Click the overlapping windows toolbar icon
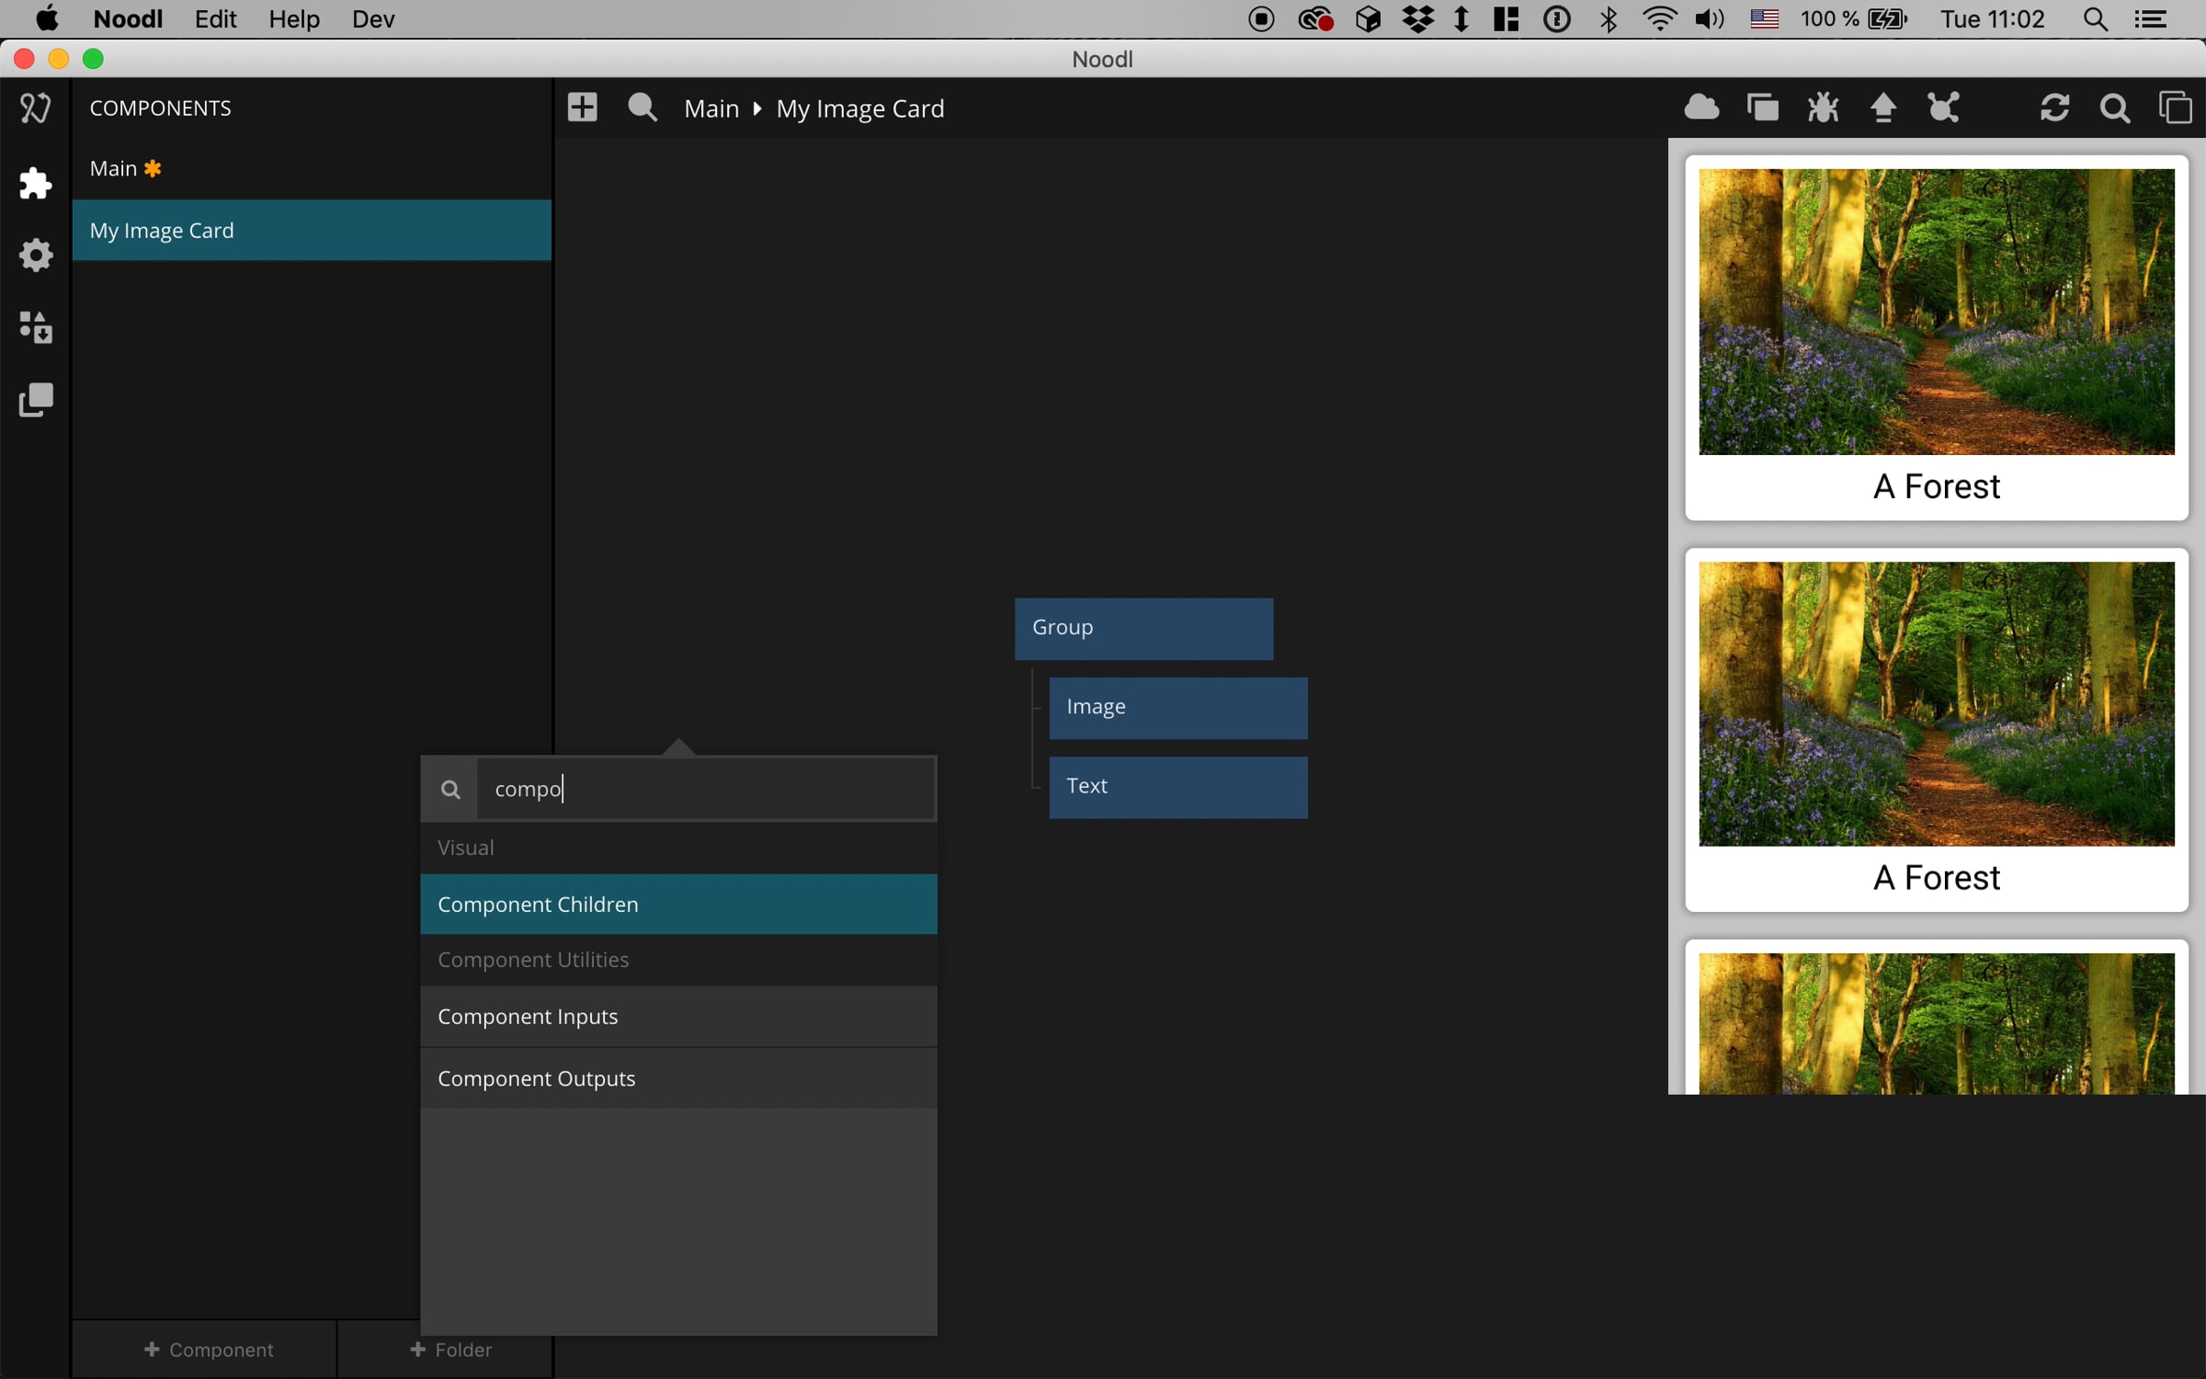Image resolution: width=2206 pixels, height=1379 pixels. [x=1762, y=108]
